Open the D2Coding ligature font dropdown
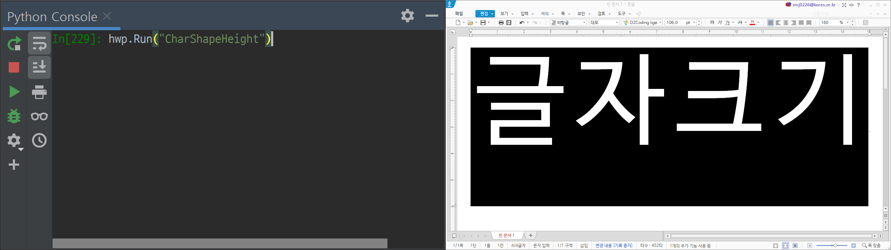The width and height of the screenshot is (891, 250). click(x=642, y=23)
